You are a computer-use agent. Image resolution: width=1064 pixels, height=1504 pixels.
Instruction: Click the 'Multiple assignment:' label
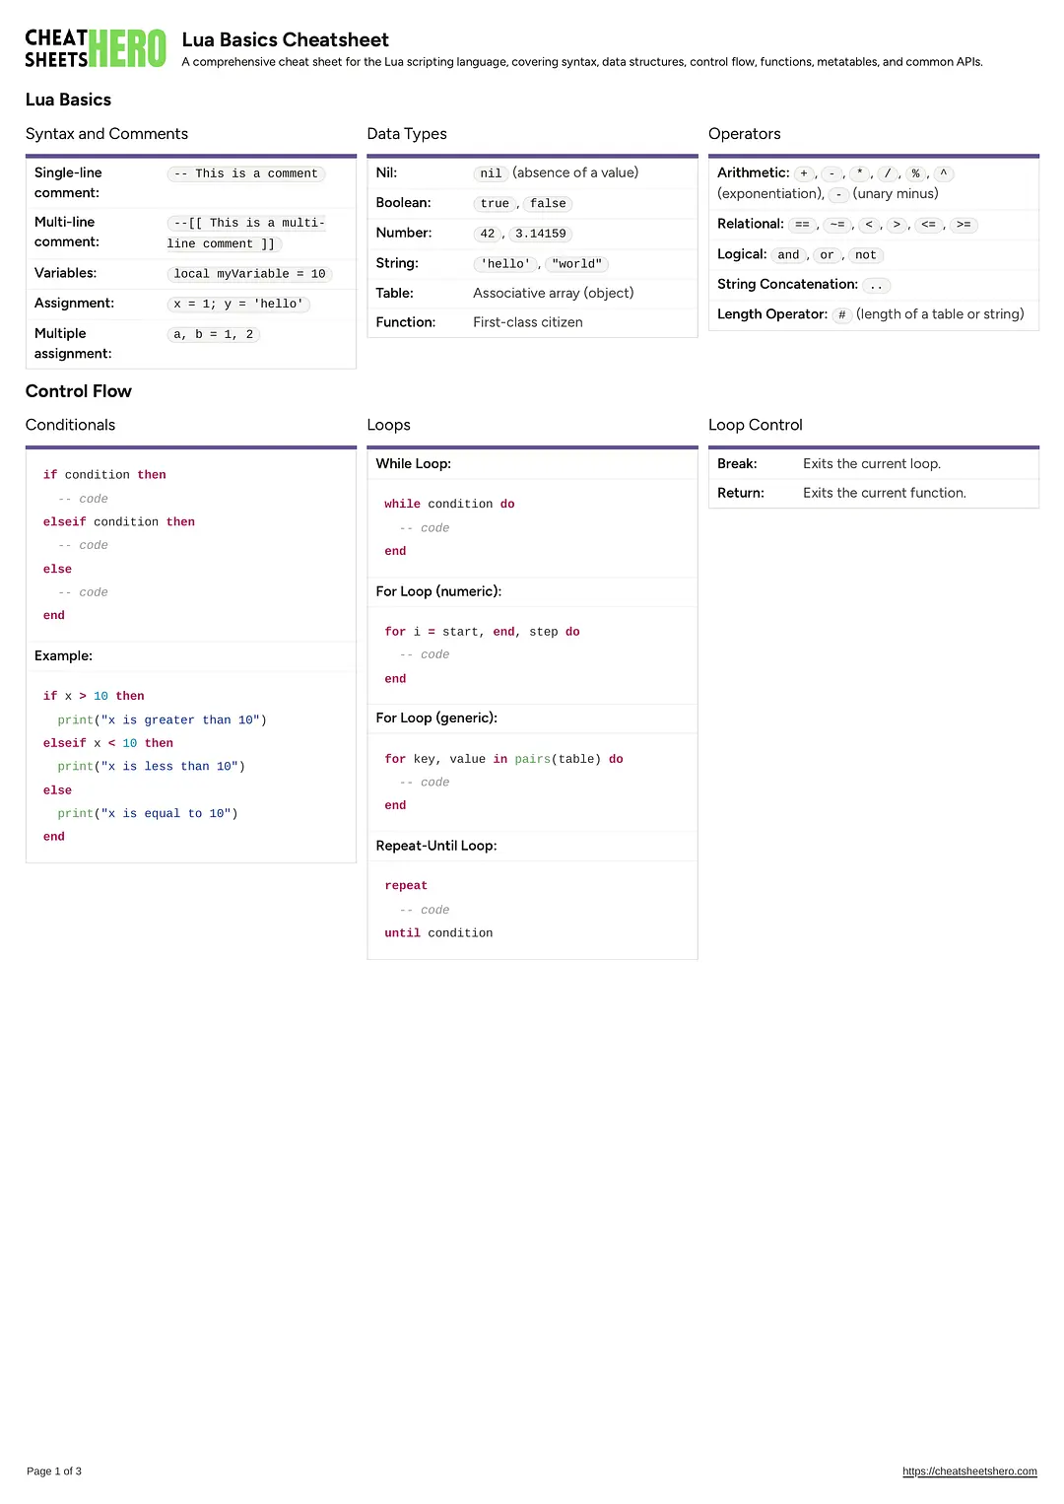coord(73,344)
